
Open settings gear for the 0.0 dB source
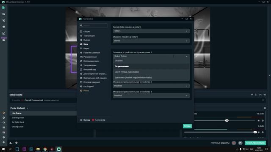click(x=263, y=132)
